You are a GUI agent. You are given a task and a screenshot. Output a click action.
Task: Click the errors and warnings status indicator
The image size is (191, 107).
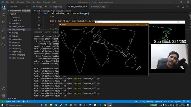pyautogui.click(x=26, y=102)
